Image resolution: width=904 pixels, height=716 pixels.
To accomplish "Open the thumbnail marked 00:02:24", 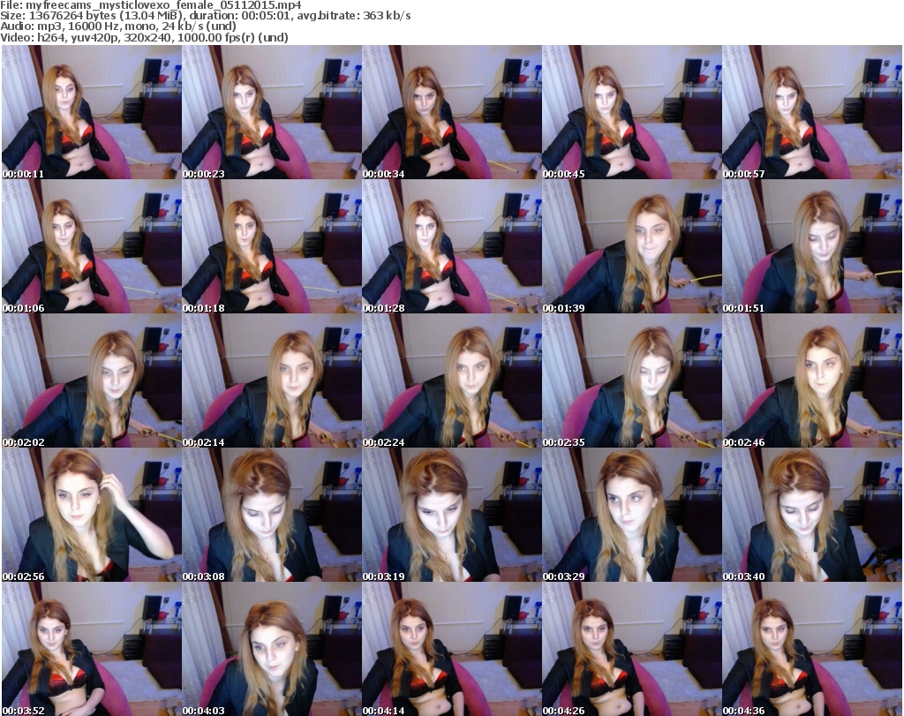I will pos(451,381).
